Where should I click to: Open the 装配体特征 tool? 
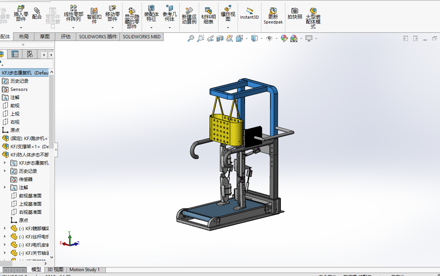pos(151,13)
